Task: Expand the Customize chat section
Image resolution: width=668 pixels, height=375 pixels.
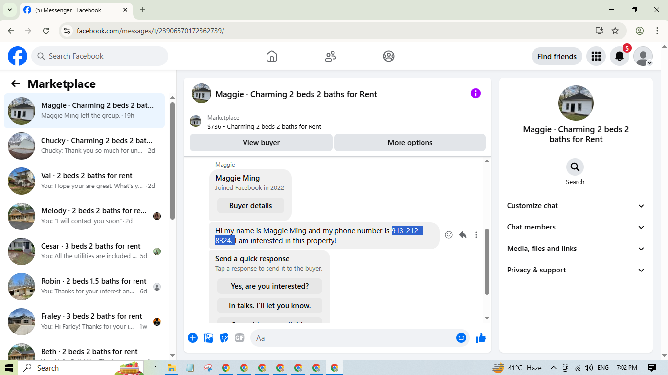Action: click(576, 206)
